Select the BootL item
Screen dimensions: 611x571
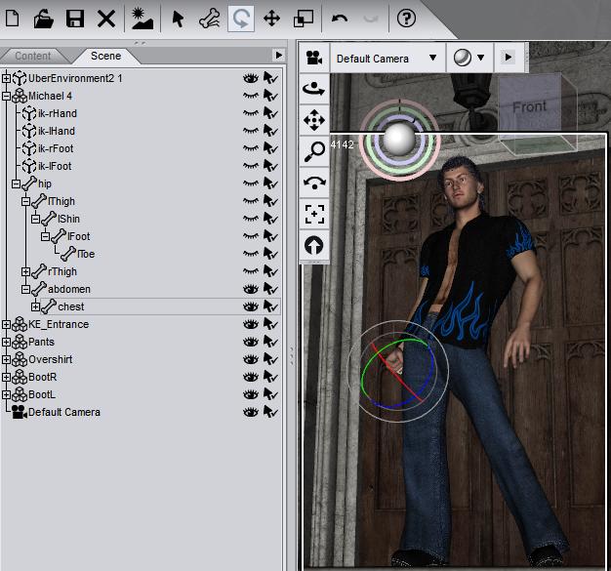point(42,394)
